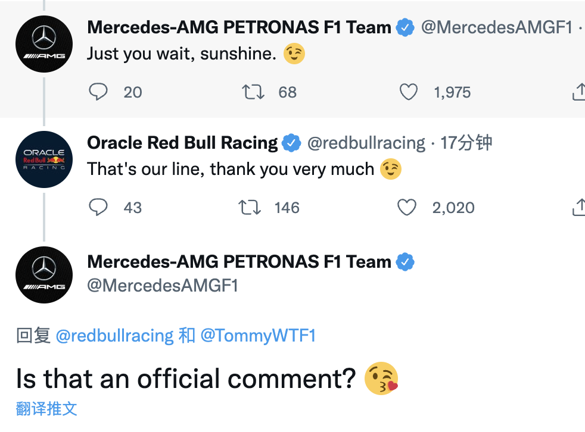The height and width of the screenshot is (432, 585).
Task: Share the Mercedes 'Just you wait' tweet
Action: click(x=578, y=92)
